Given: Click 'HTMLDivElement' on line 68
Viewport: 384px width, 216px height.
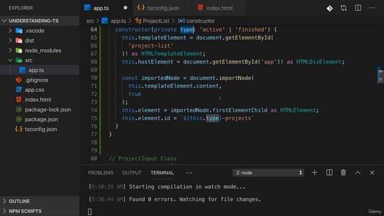Looking at the screenshot, I should (319, 62).
